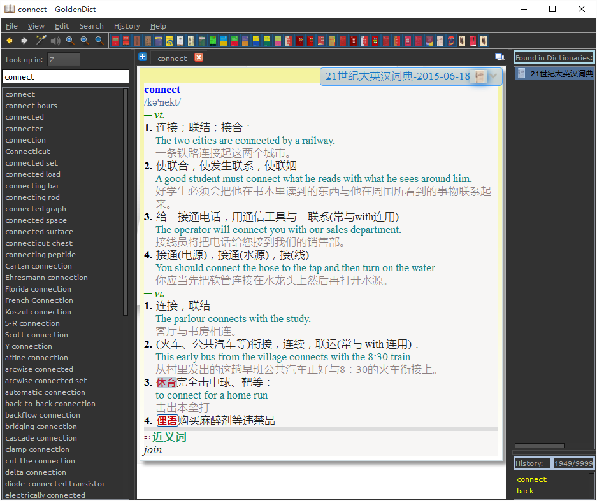The width and height of the screenshot is (597, 501).
Task: Select cut the connection in the word list
Action: [x=40, y=461]
